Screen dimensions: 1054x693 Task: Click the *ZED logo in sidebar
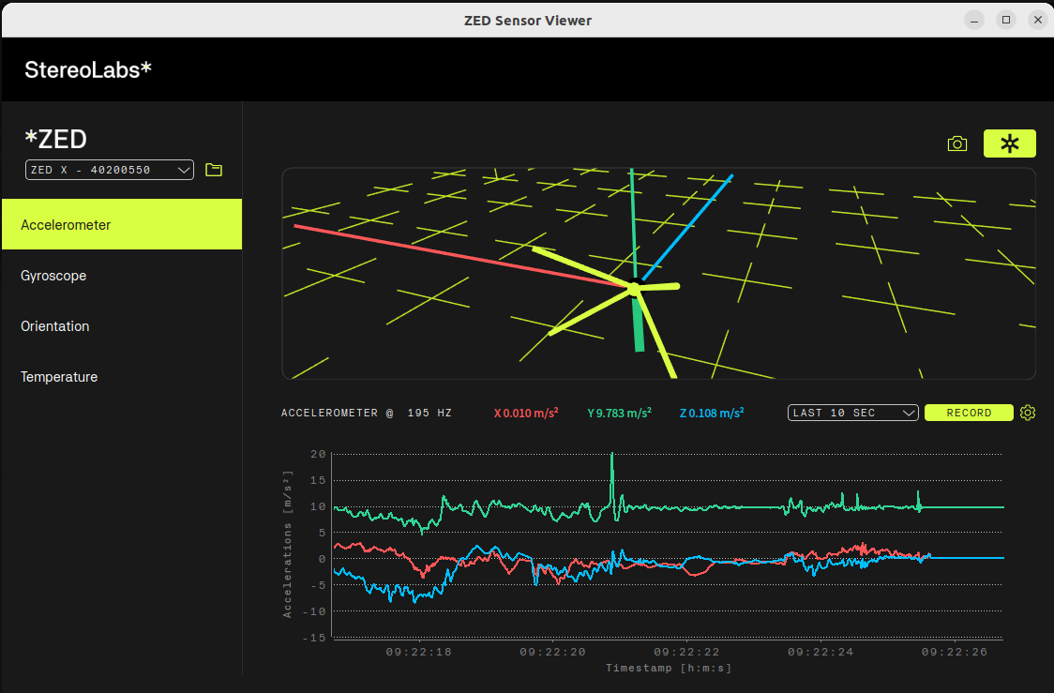(55, 139)
